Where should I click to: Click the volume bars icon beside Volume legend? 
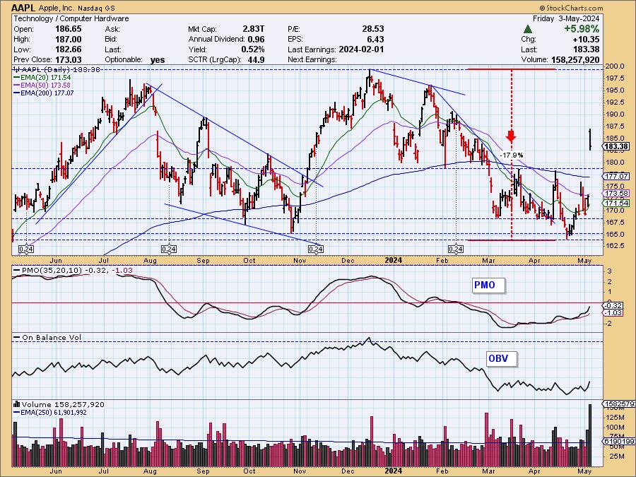point(17,404)
